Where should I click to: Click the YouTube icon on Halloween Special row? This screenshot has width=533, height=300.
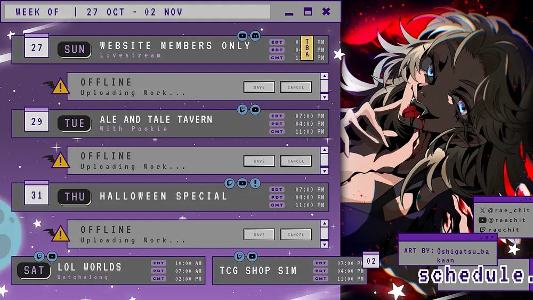point(243,183)
